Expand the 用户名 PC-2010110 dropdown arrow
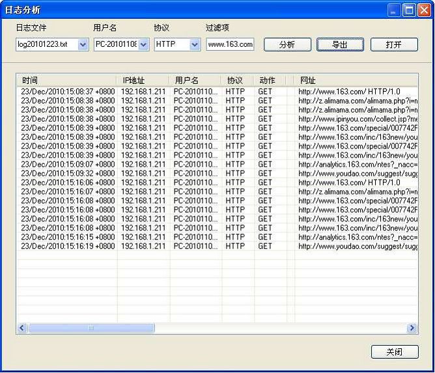The width and height of the screenshot is (435, 373). point(143,44)
